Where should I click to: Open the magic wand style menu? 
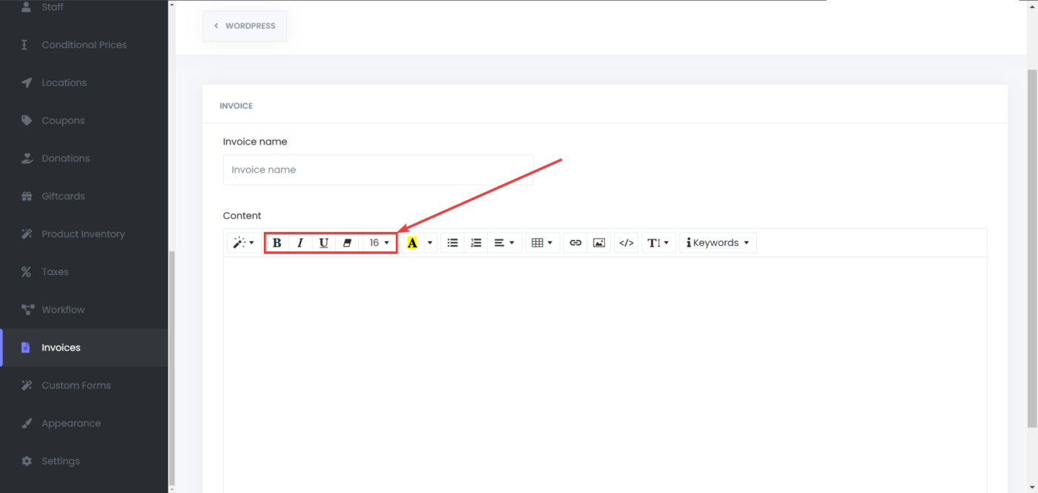[x=243, y=243]
